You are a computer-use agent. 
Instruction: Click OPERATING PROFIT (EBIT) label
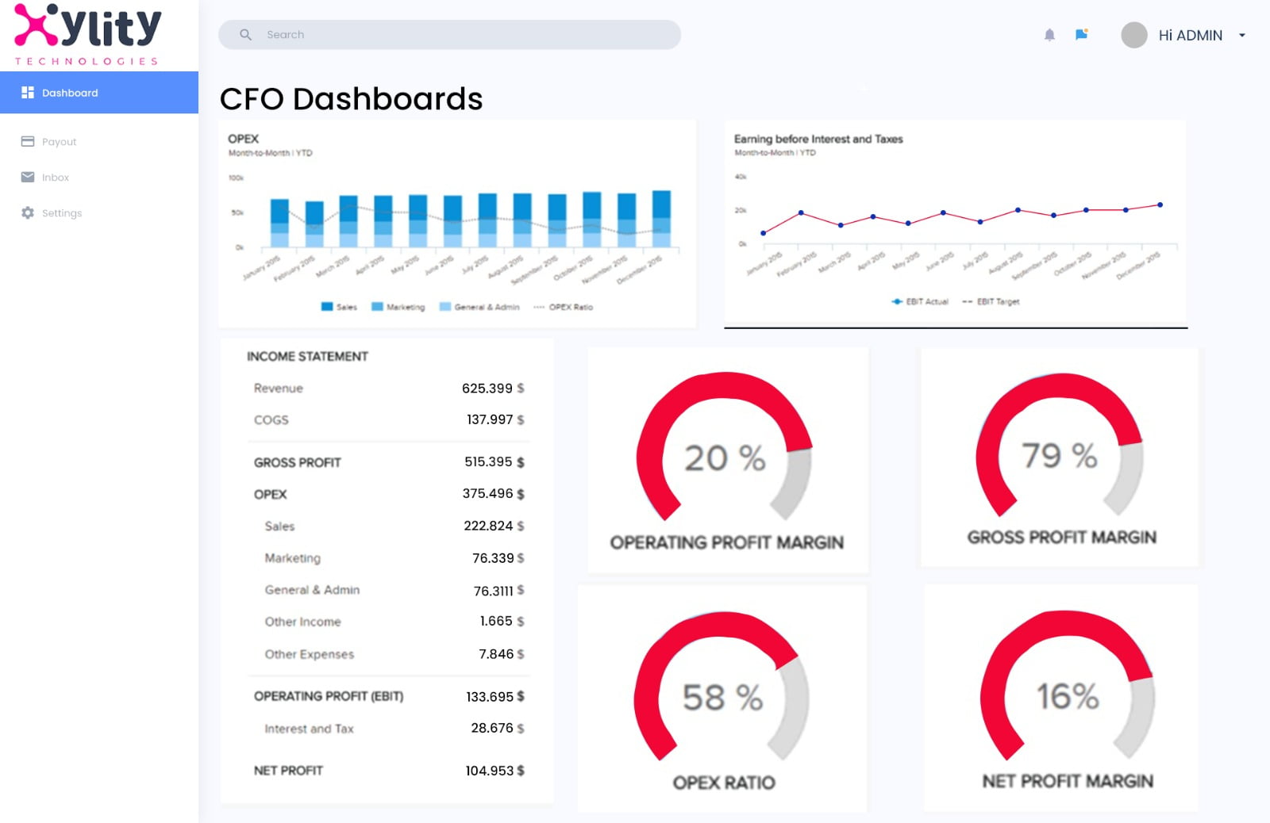tap(329, 696)
